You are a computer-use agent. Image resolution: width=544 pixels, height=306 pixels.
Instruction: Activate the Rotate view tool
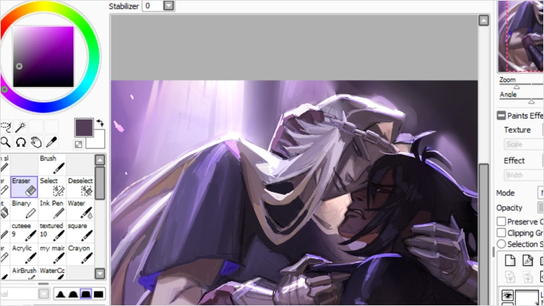tap(22, 141)
